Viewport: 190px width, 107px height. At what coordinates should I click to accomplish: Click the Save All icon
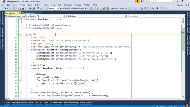pyautogui.click(x=34, y=9)
